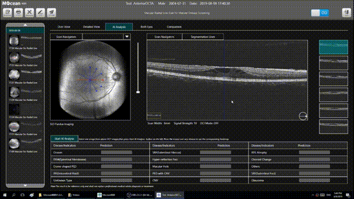Switch to the Detailed View tab
354x199 pixels.
pyautogui.click(x=91, y=27)
